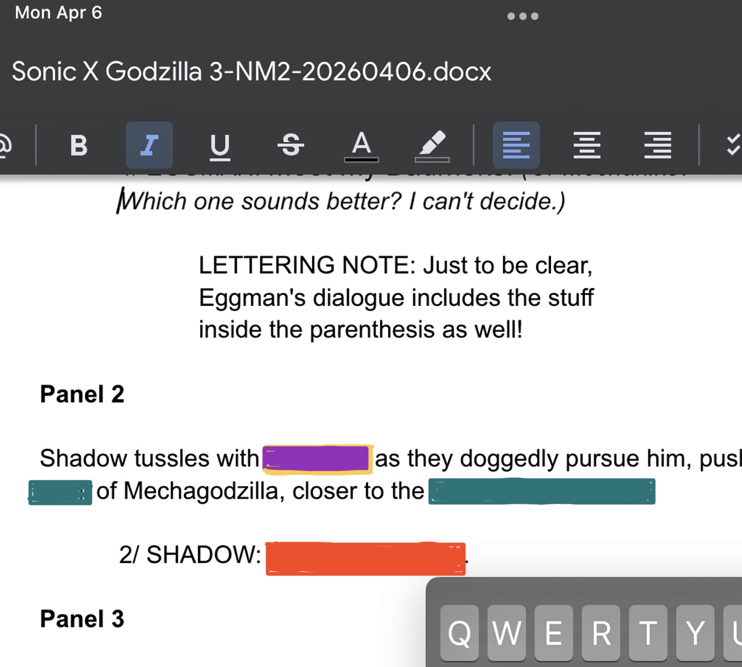
Task: Turn off Italic formatting
Action: click(x=149, y=145)
